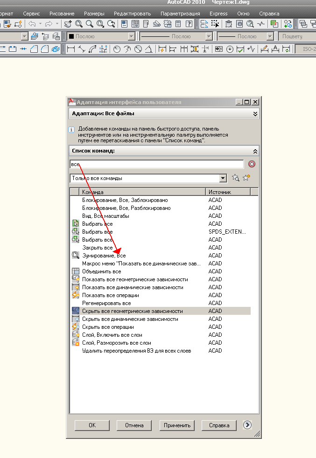The height and width of the screenshot is (458, 316).
Task: Click the Redo arrow icon
Action: (49, 24)
